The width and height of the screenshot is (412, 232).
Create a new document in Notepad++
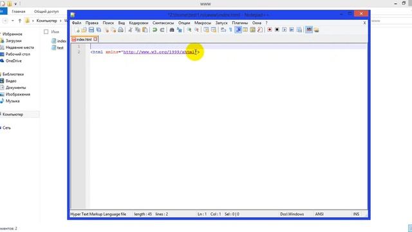[x=77, y=30]
